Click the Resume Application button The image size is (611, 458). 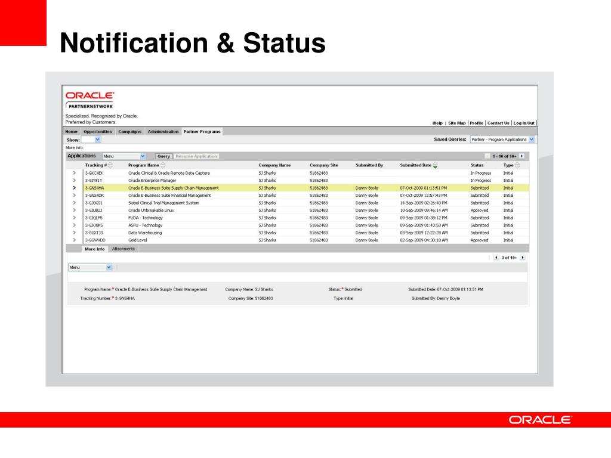coord(196,156)
